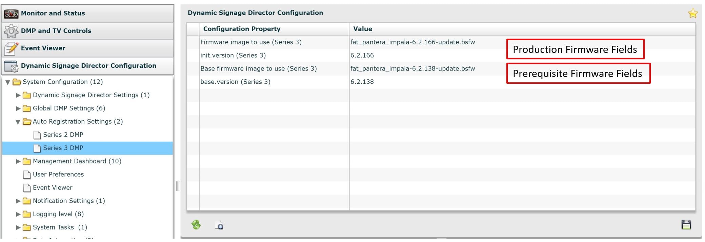Click the System Configuration folder icon

17,82
